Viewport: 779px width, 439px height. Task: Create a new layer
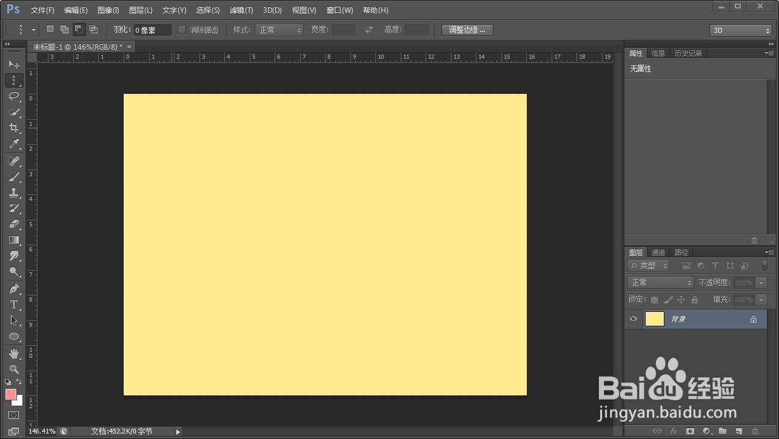[x=738, y=431]
